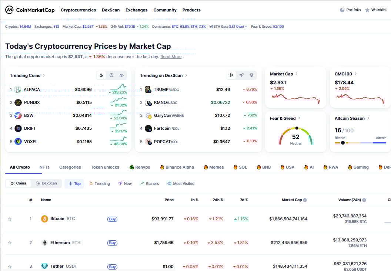The height and width of the screenshot is (271, 391).
Task: Expand the Trending Coins chevron
Action: click(x=44, y=75)
